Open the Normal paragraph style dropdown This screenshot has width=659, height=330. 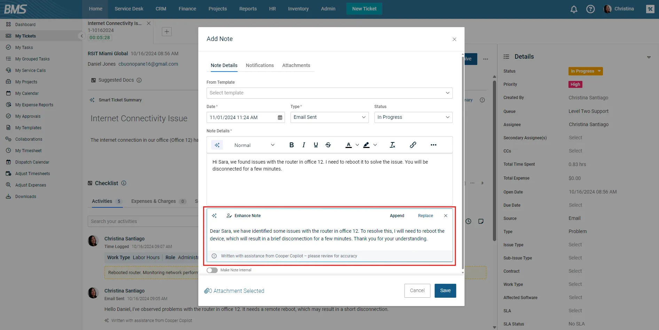[x=254, y=145]
